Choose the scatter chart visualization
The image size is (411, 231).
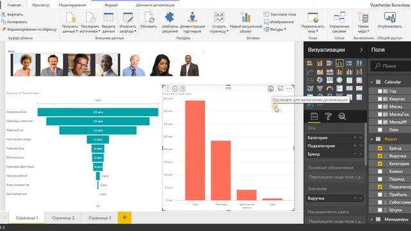[x=310, y=80]
